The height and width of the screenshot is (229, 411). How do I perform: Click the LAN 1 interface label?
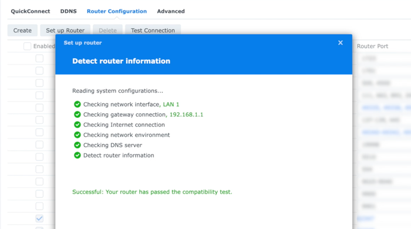171,105
